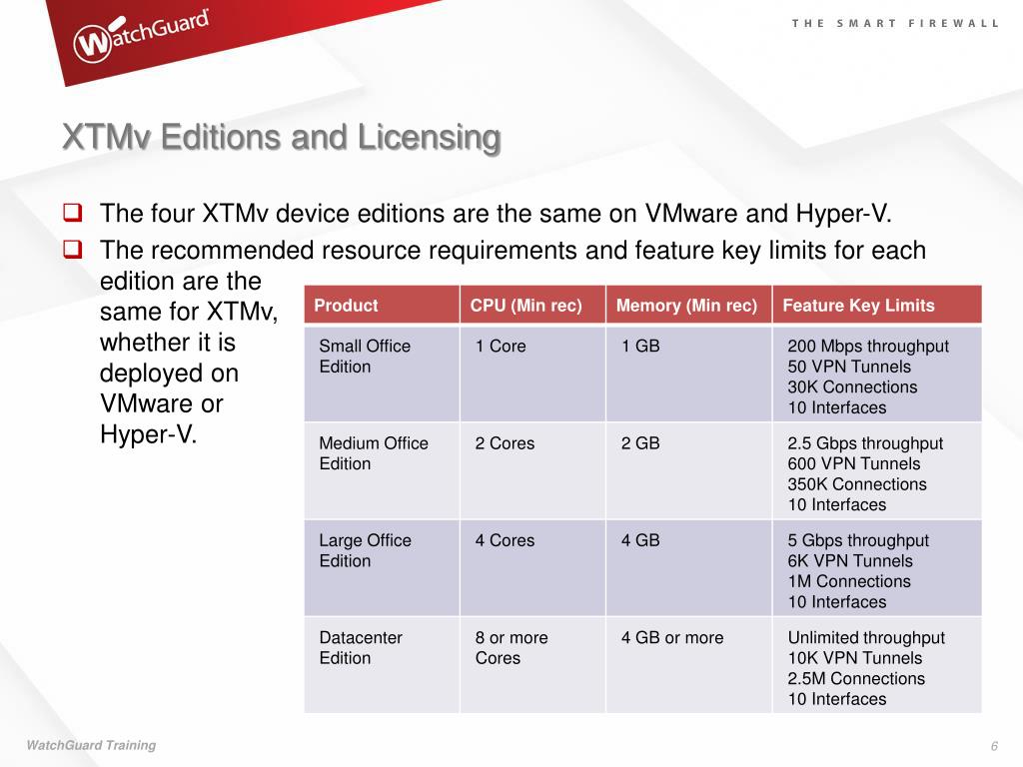Click the '4 Cores' CPU cell
The image size is (1023, 767).
pyautogui.click(x=533, y=568)
